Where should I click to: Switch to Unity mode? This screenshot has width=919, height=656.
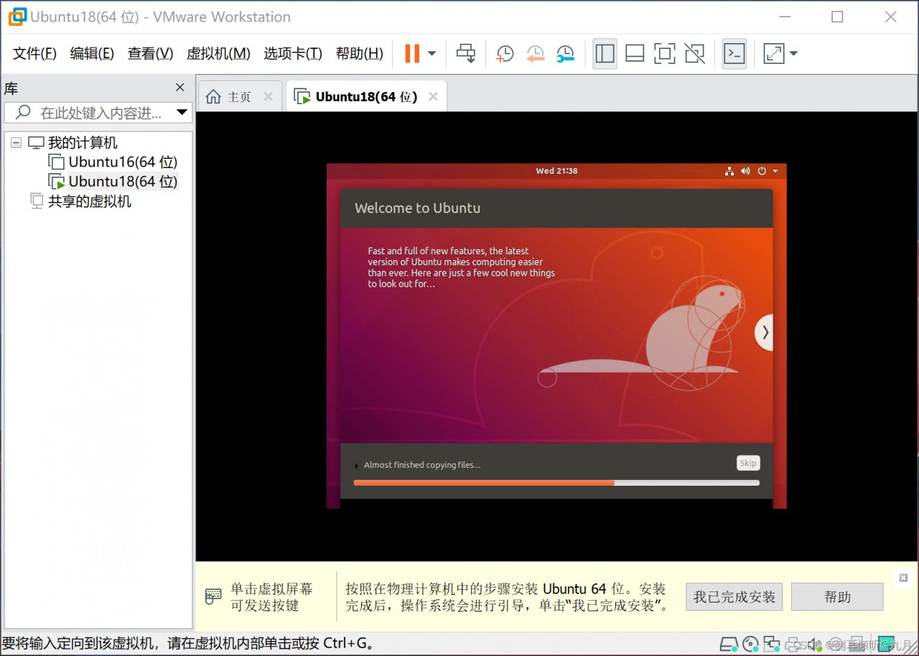point(694,53)
